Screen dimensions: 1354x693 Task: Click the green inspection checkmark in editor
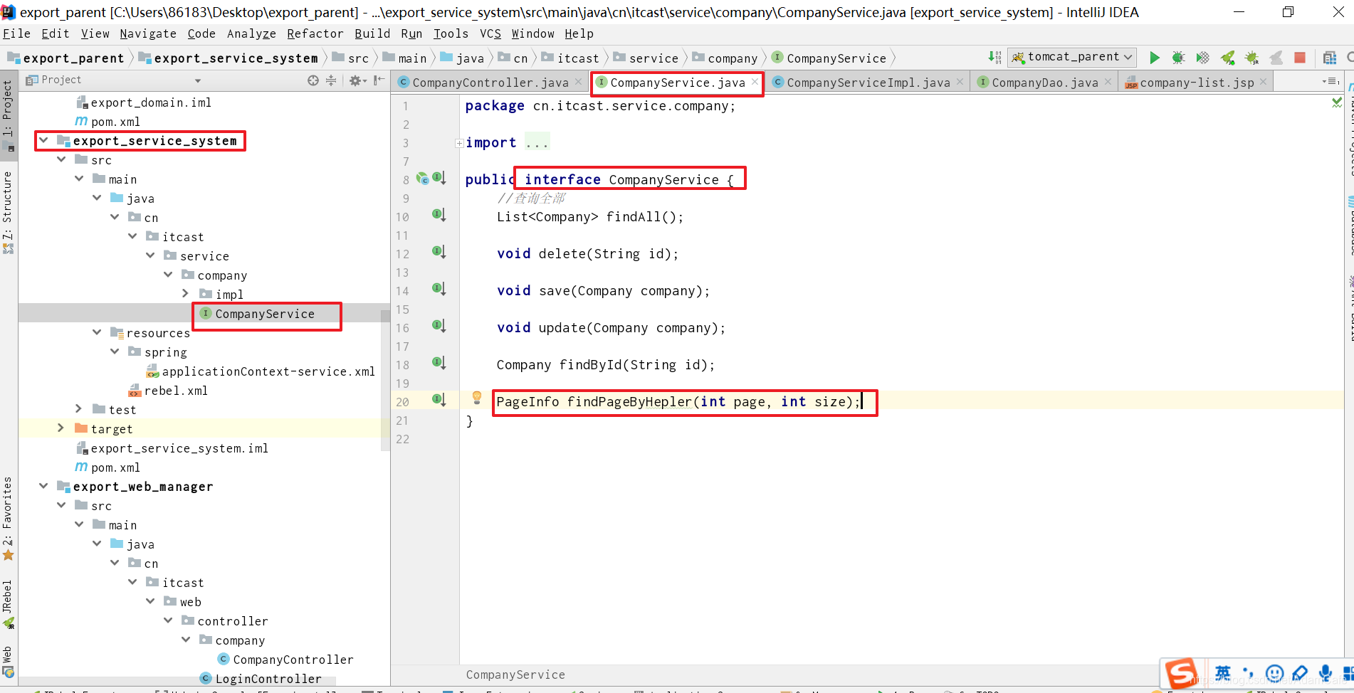(1337, 103)
